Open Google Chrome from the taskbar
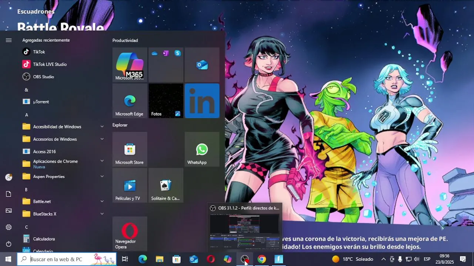The width and height of the screenshot is (474, 266). [x=262, y=259]
